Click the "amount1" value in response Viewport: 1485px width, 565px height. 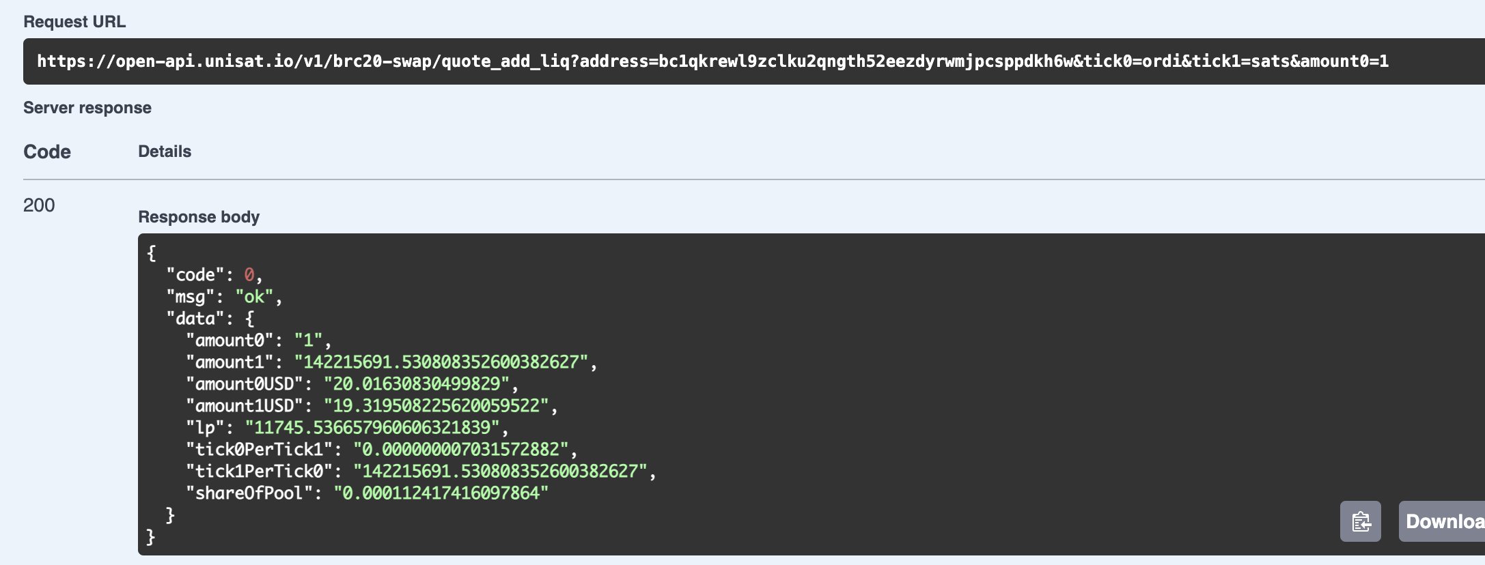pos(441,362)
